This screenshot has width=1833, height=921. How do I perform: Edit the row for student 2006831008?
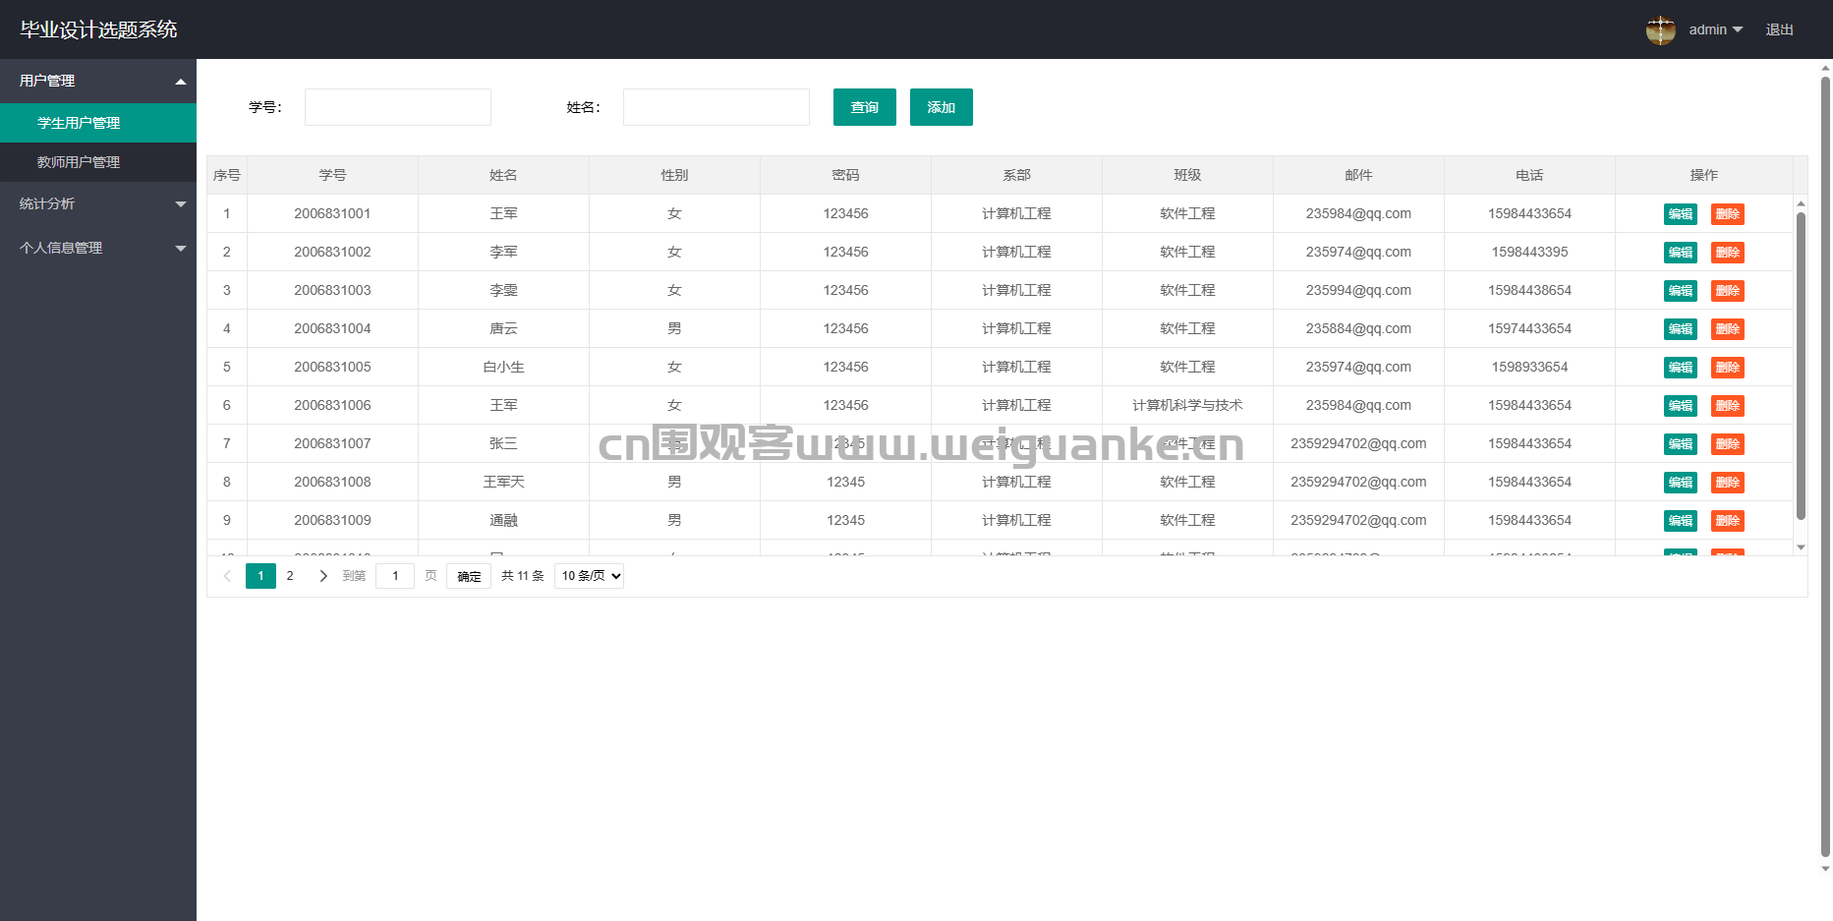(x=1681, y=483)
